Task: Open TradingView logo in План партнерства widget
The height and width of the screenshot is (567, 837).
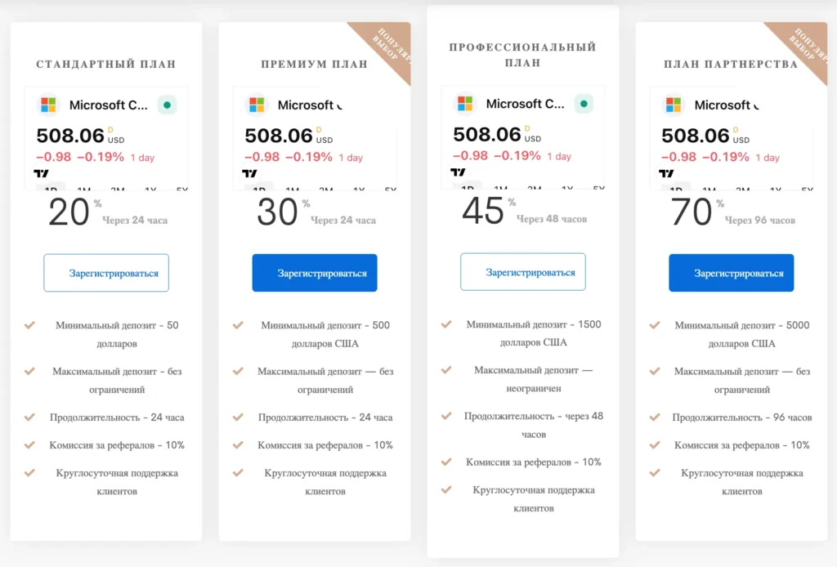Action: coord(667,173)
